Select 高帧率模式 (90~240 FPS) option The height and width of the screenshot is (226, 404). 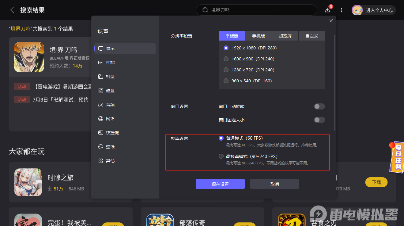(221, 156)
